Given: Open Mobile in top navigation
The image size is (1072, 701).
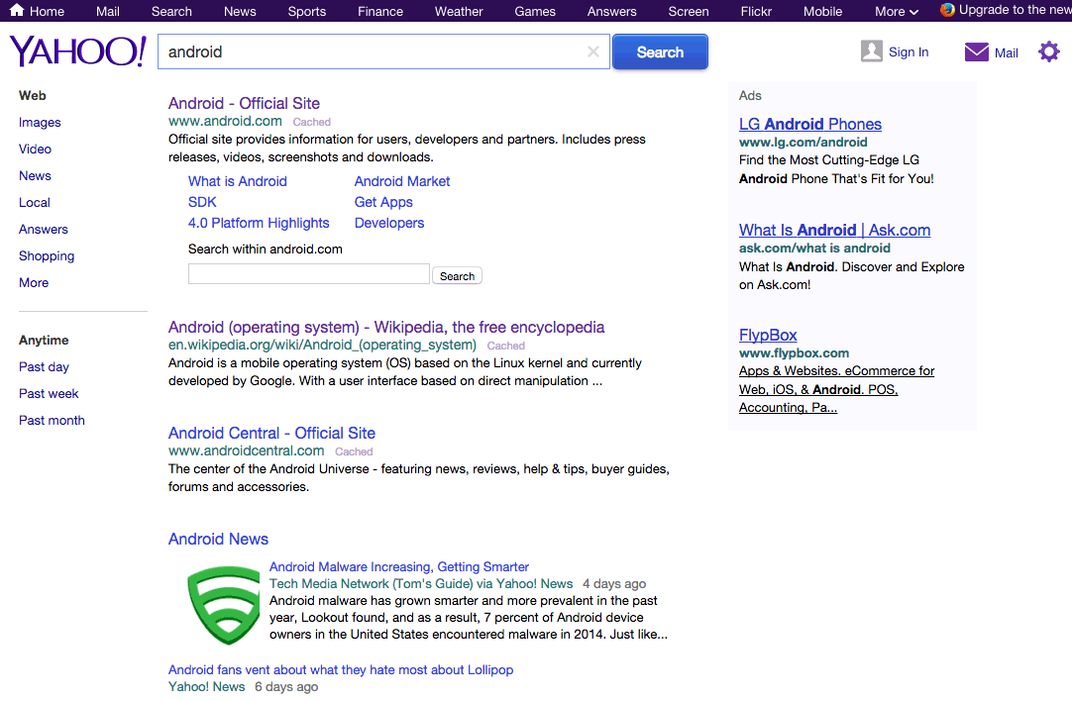Looking at the screenshot, I should [x=822, y=12].
